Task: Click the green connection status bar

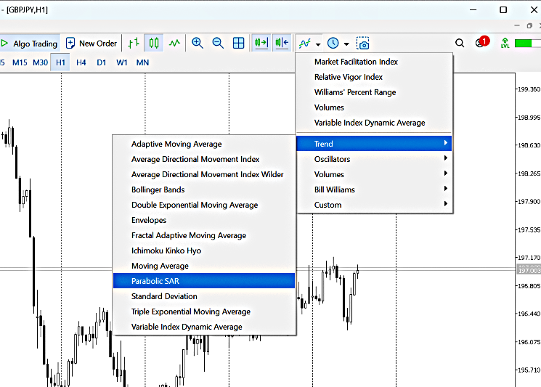Action: tap(527, 44)
